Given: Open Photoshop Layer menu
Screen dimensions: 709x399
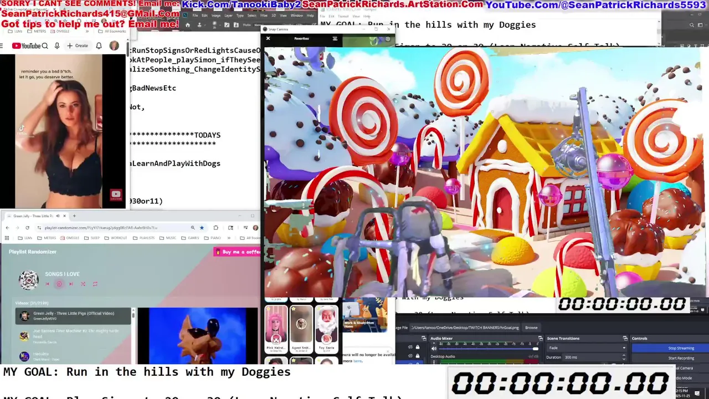Looking at the screenshot, I should tap(228, 16).
